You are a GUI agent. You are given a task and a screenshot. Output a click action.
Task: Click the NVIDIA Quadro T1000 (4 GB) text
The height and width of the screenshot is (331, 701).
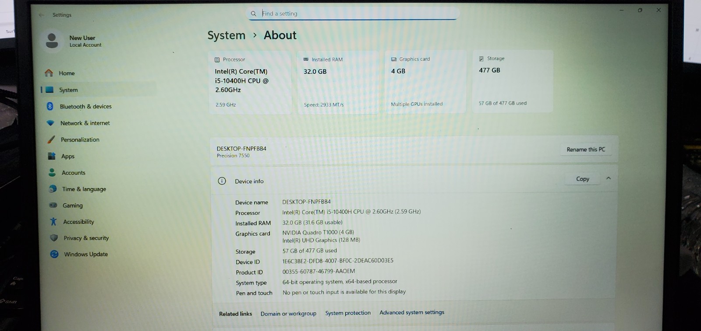318,232
